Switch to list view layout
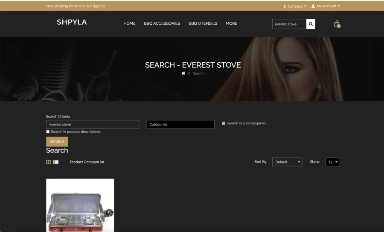Viewport: 384px width, 232px height. pyautogui.click(x=56, y=162)
